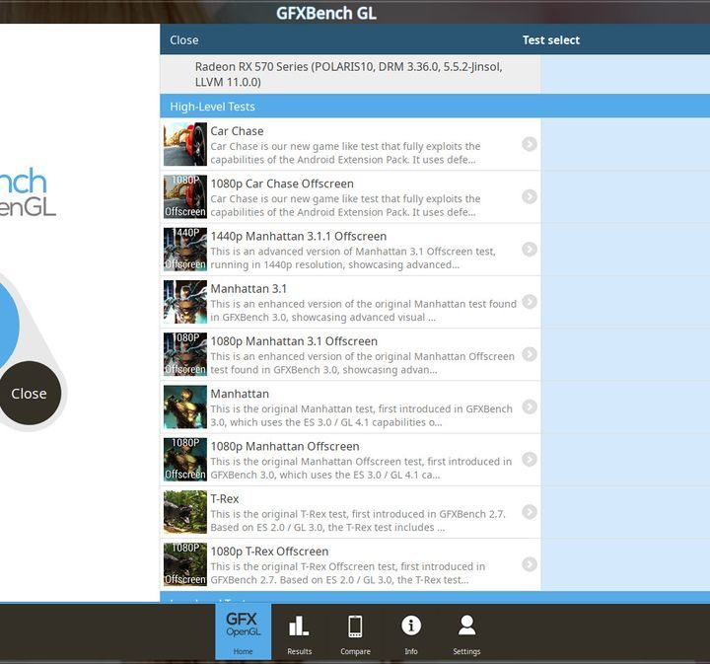The height and width of the screenshot is (664, 710).
Task: Click the '1080p Car Chase Offscreen' title
Action: (x=282, y=184)
